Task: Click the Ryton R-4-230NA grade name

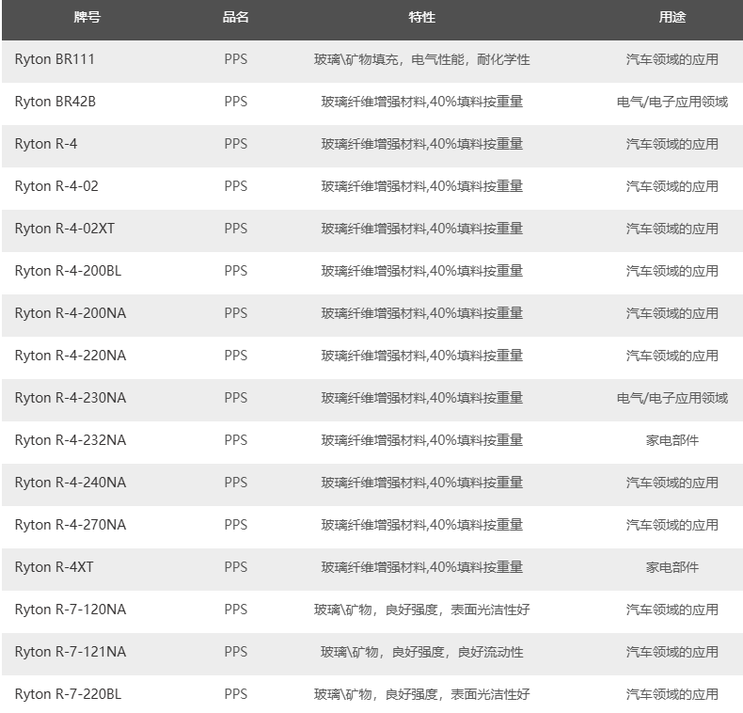Action: click(70, 398)
